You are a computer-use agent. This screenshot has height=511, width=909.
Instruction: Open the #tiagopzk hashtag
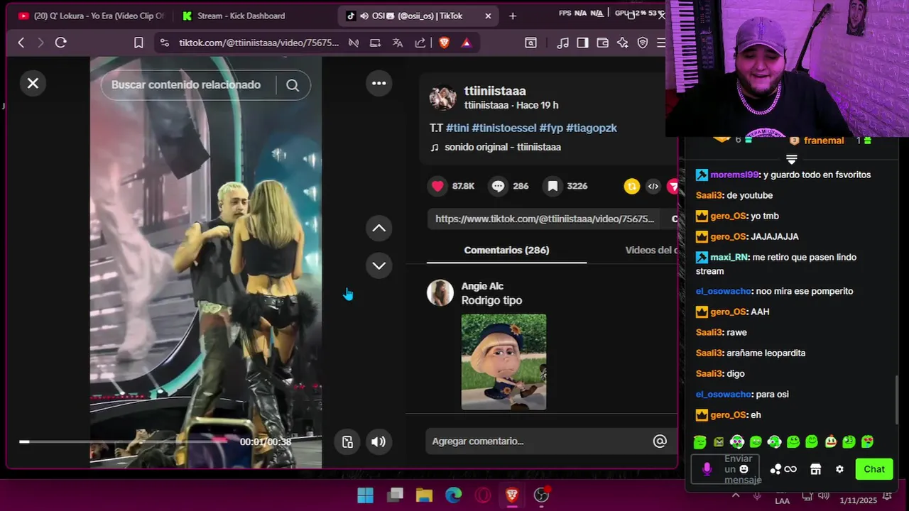pyautogui.click(x=592, y=128)
